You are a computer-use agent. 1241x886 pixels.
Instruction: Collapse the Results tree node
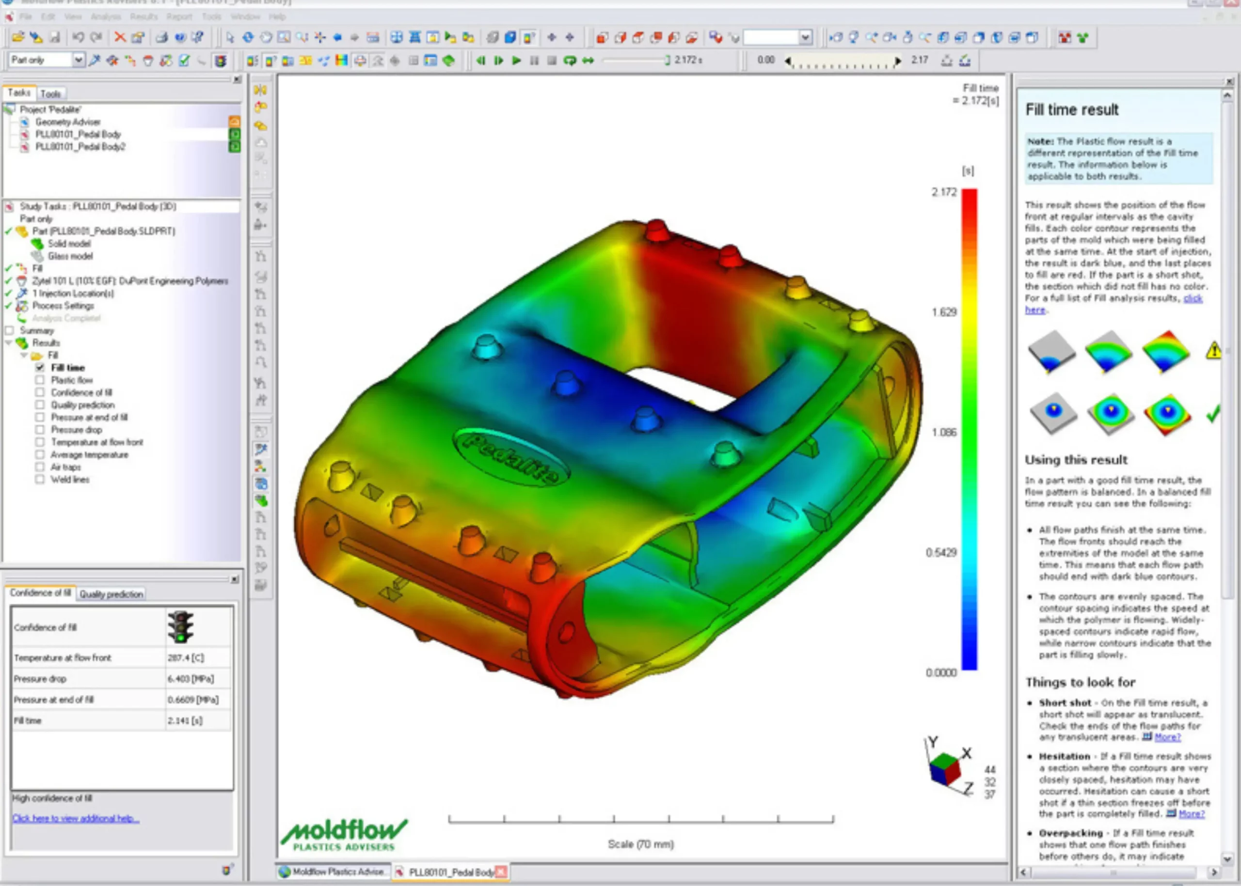point(9,342)
